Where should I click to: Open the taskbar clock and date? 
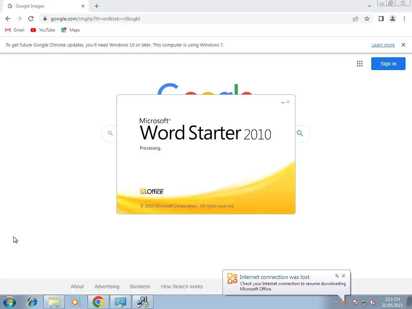click(x=392, y=302)
